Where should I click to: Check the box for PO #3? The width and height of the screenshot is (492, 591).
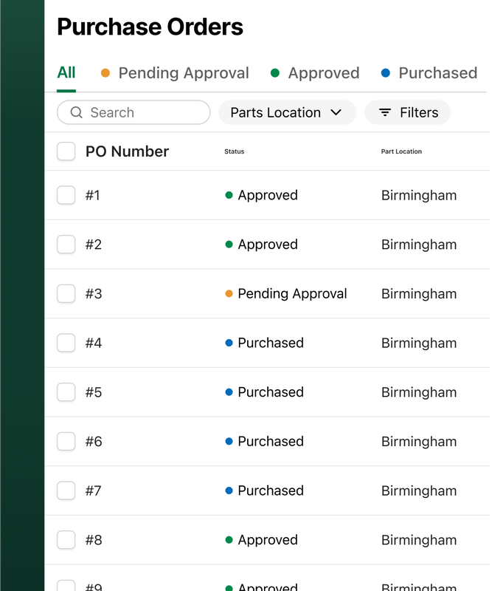66,293
